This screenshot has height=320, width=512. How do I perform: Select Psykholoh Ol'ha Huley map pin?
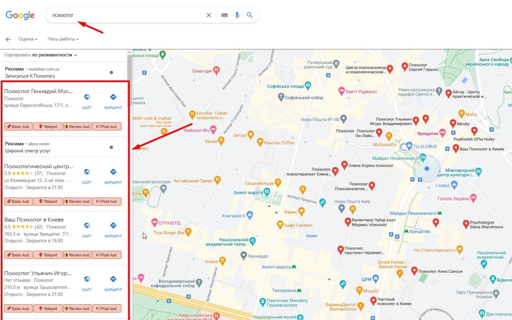tap(474, 131)
